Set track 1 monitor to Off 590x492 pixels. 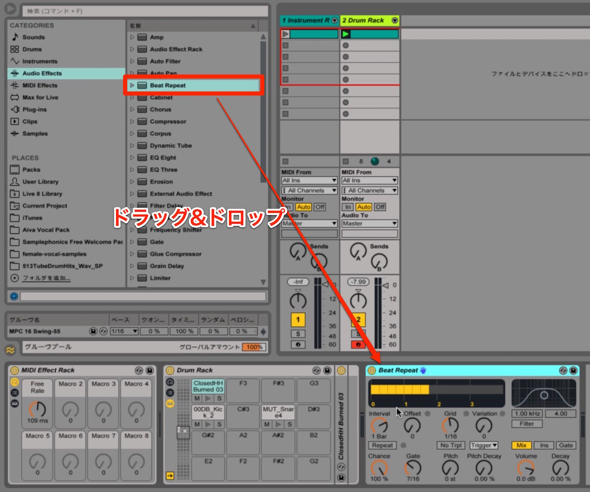320,207
